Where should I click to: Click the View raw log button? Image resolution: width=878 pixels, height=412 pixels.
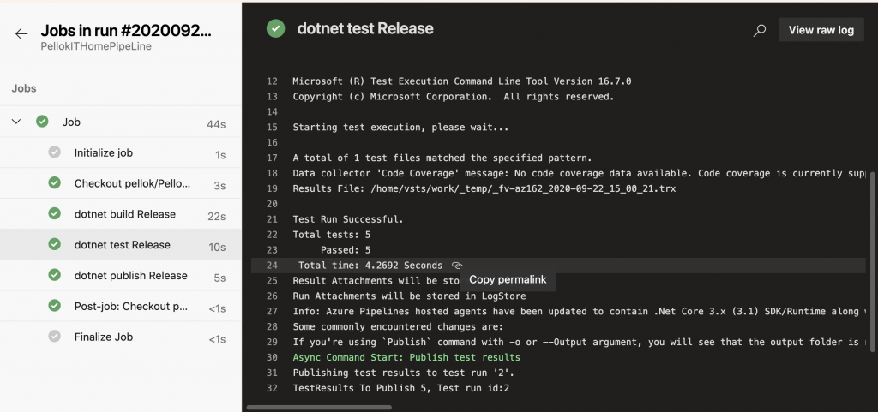click(821, 30)
